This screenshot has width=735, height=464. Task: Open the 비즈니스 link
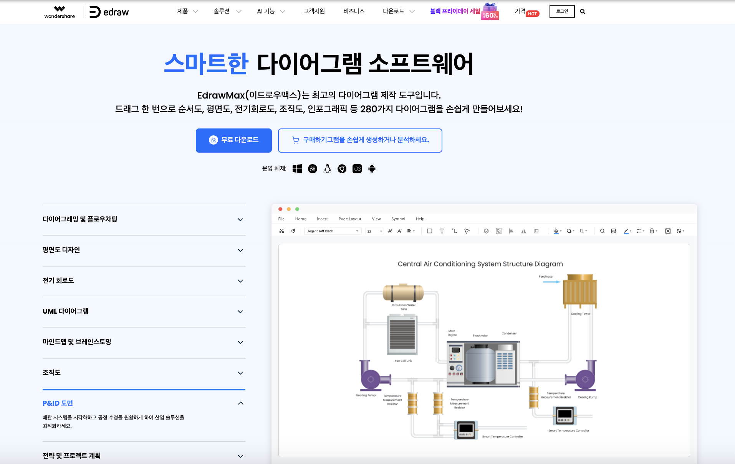point(354,12)
